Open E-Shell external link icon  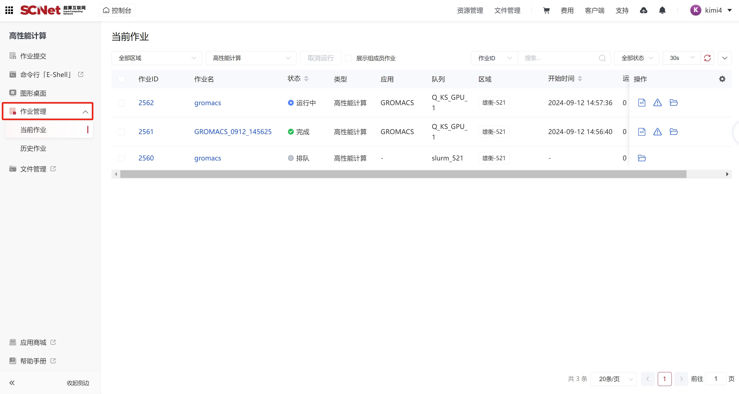tap(81, 74)
